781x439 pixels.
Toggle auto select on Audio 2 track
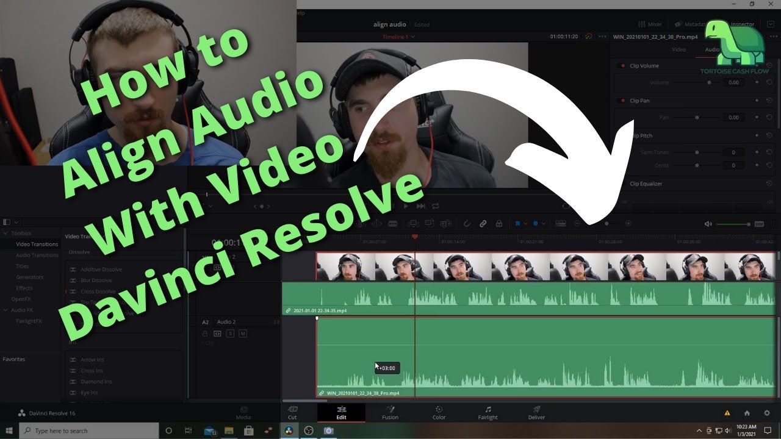tap(217, 334)
